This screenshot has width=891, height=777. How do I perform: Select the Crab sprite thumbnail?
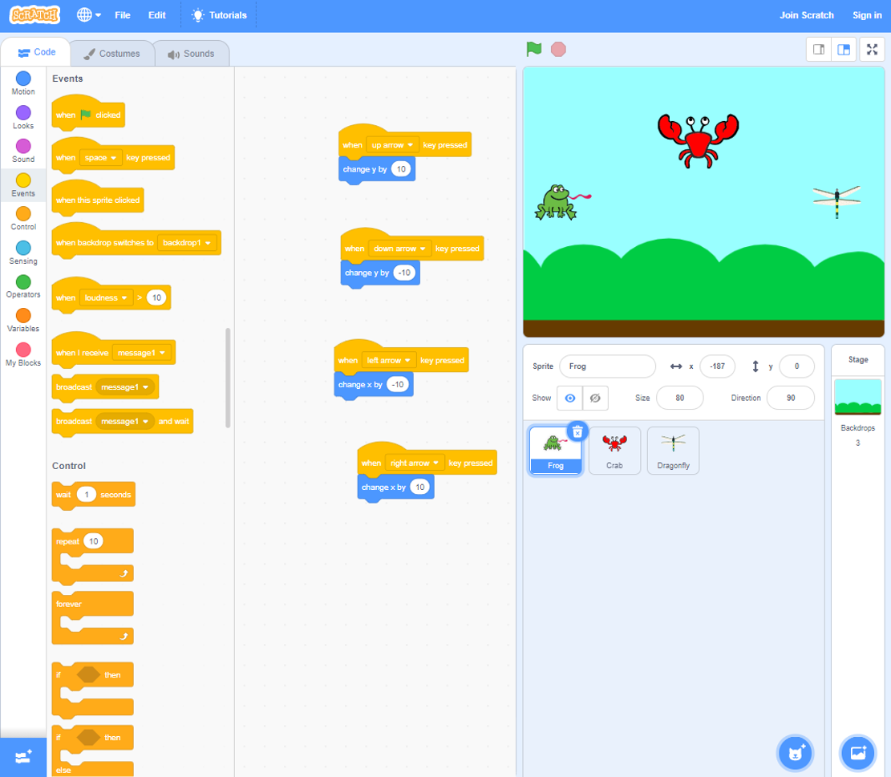[x=614, y=450]
